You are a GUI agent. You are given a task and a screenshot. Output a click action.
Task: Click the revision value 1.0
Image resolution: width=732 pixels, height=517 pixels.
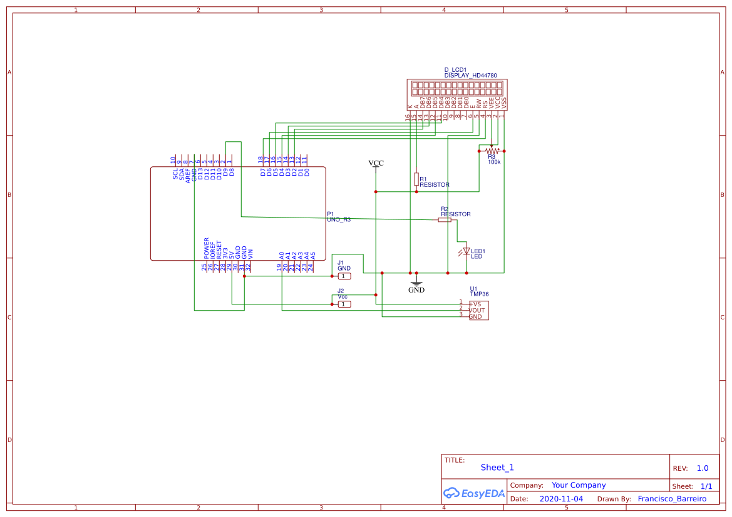click(703, 468)
